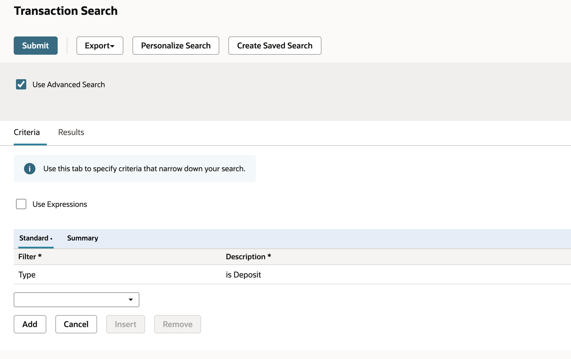Viewport: 571px width, 359px height.
Task: Click the Submit button
Action: coord(36,46)
